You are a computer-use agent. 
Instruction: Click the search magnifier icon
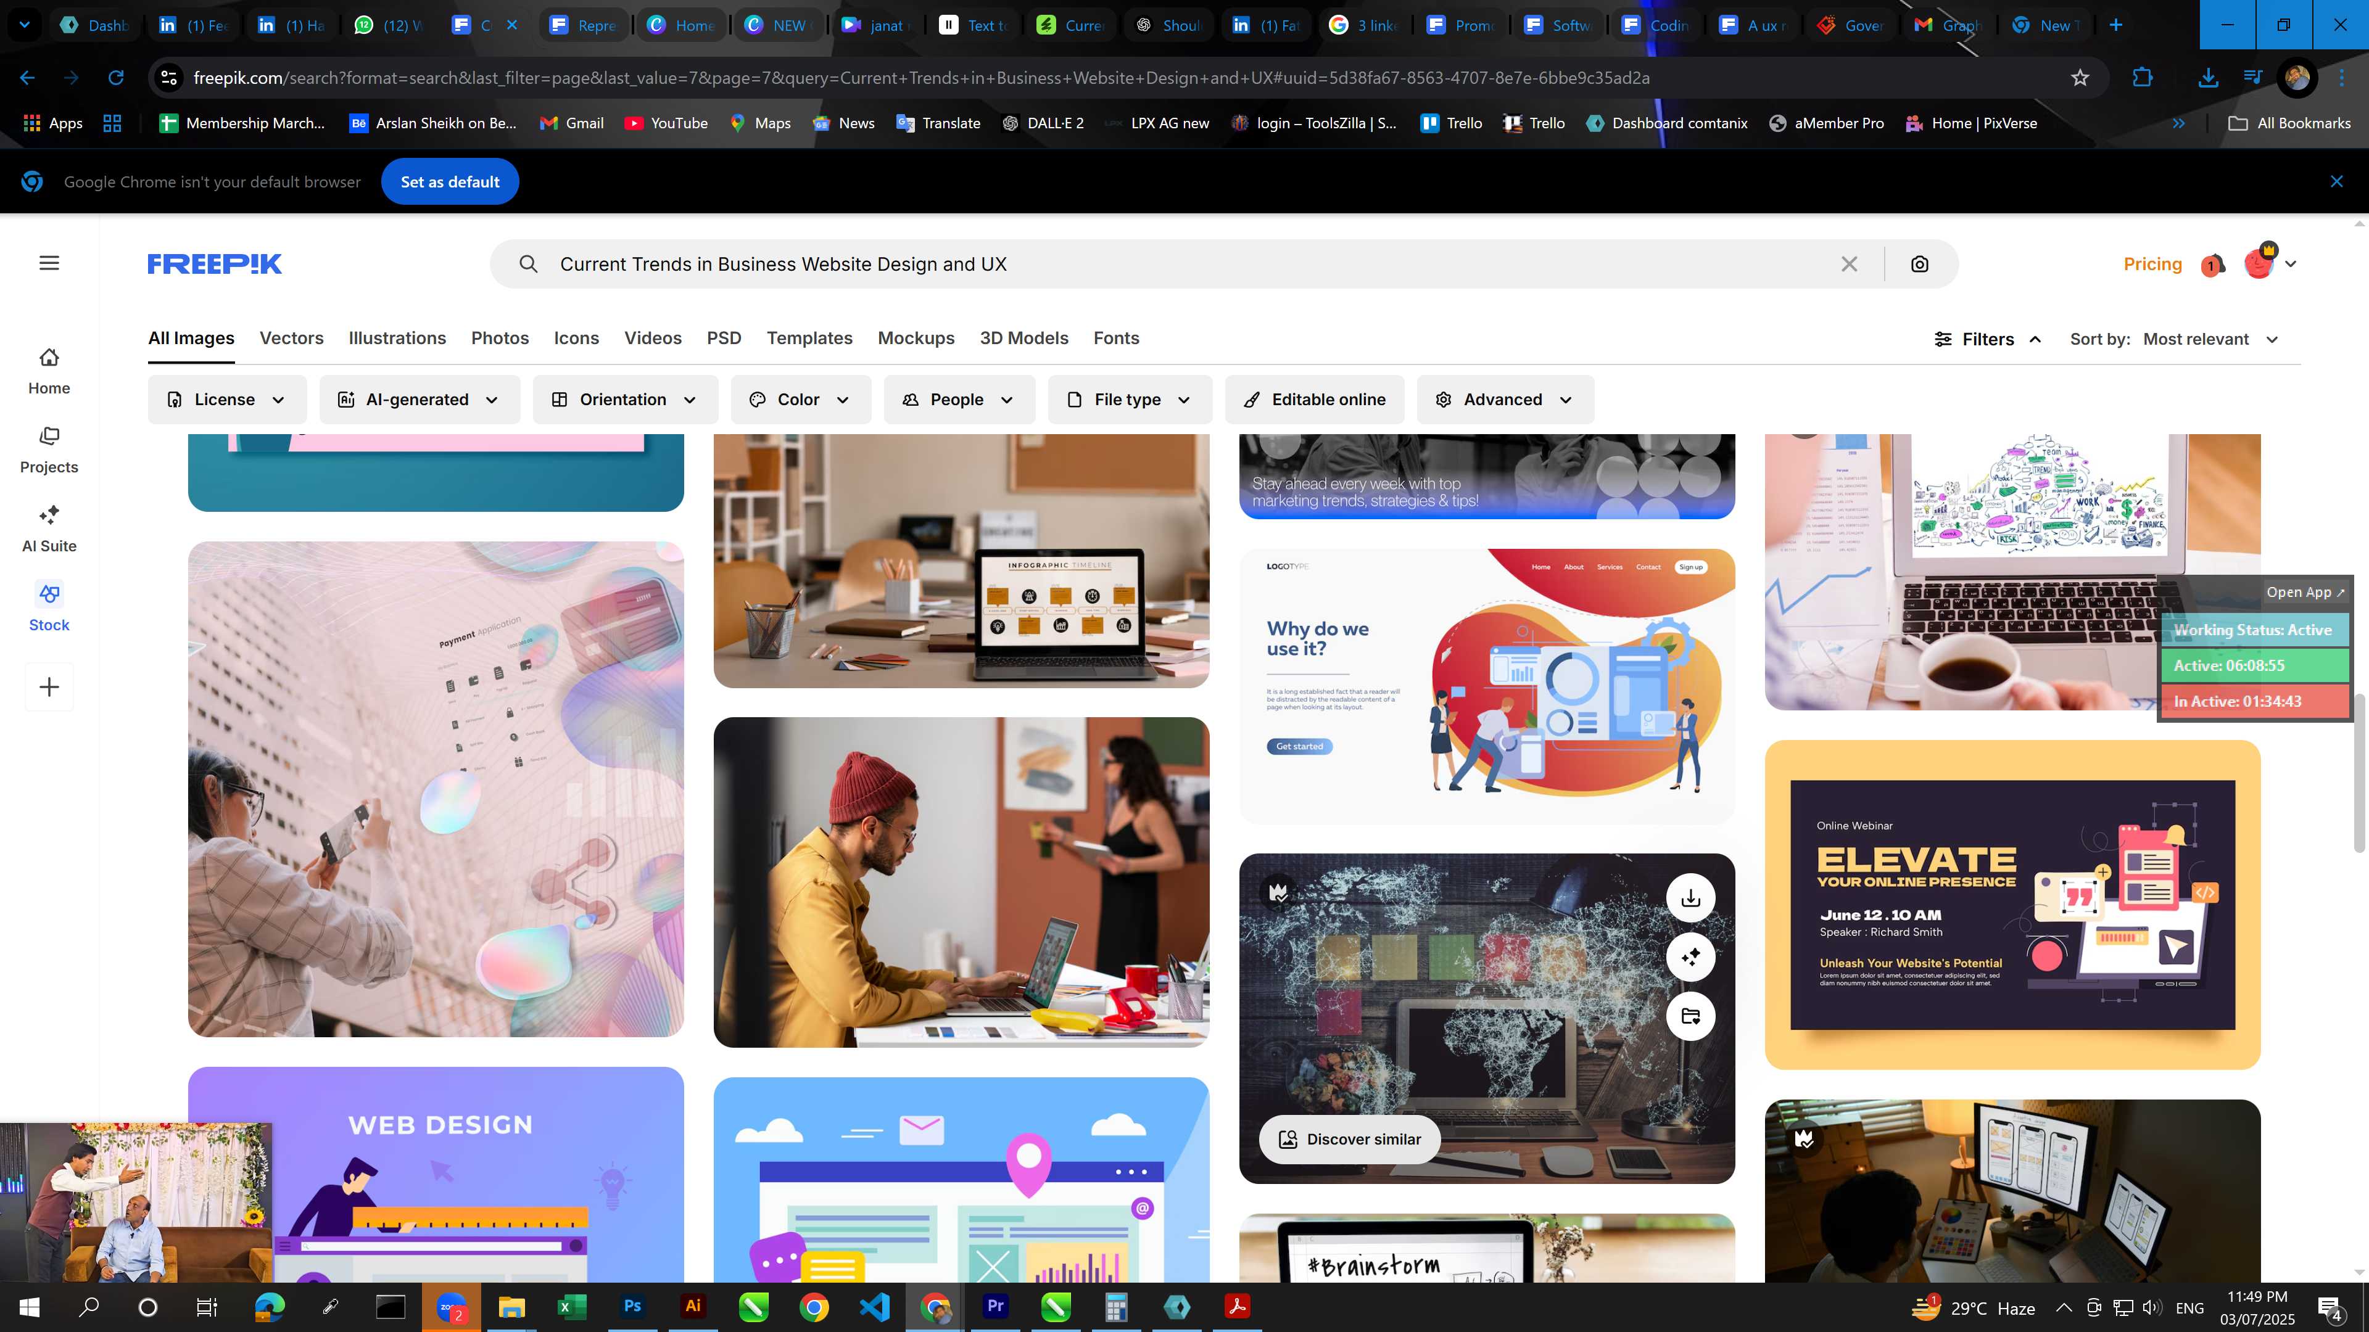(x=528, y=264)
